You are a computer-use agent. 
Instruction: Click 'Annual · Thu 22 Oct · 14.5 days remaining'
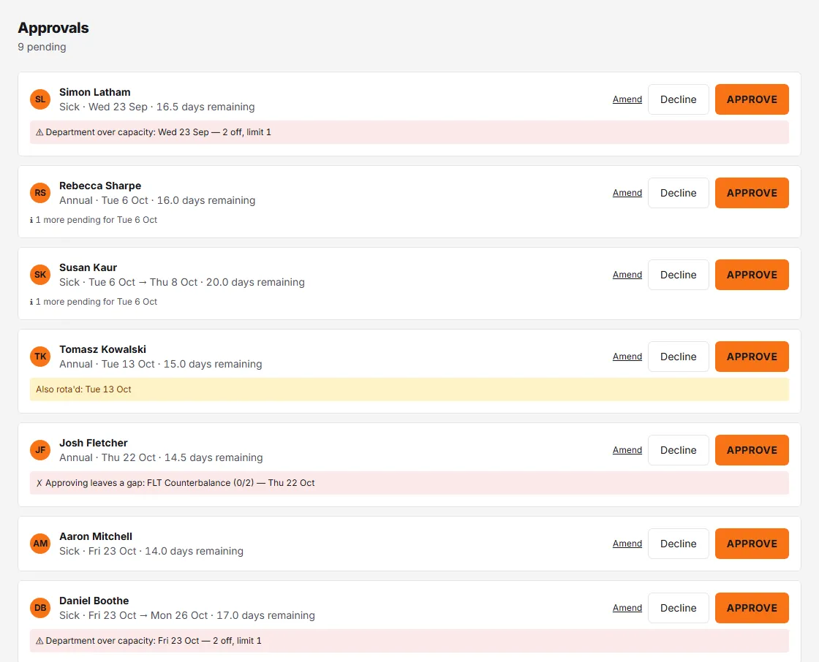[161, 457]
